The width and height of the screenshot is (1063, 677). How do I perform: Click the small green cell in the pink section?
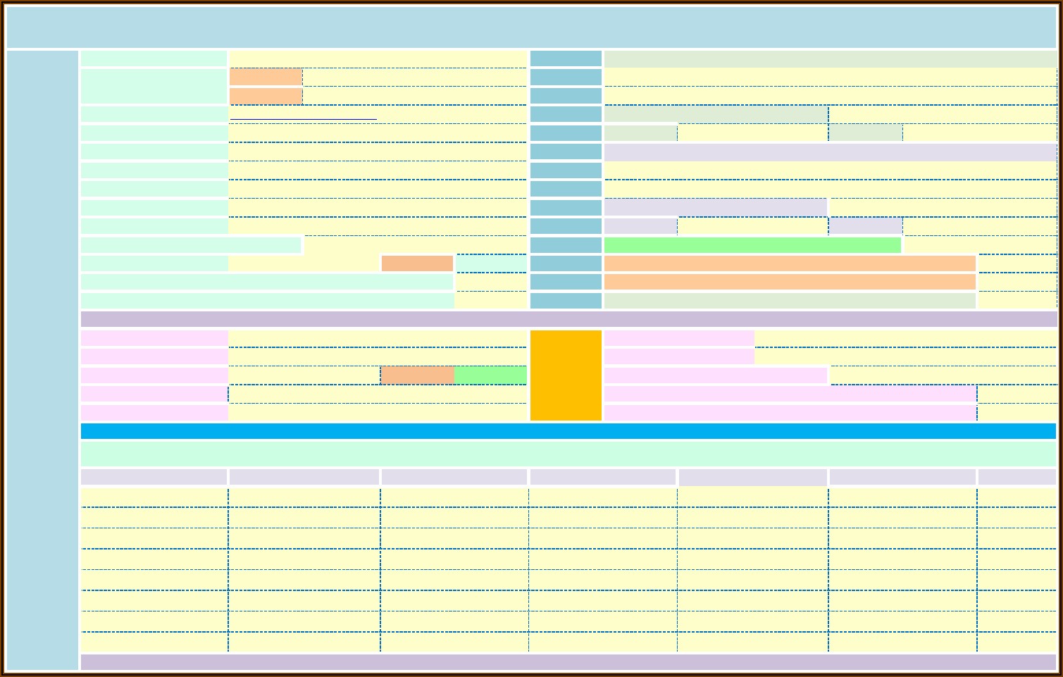coord(491,375)
